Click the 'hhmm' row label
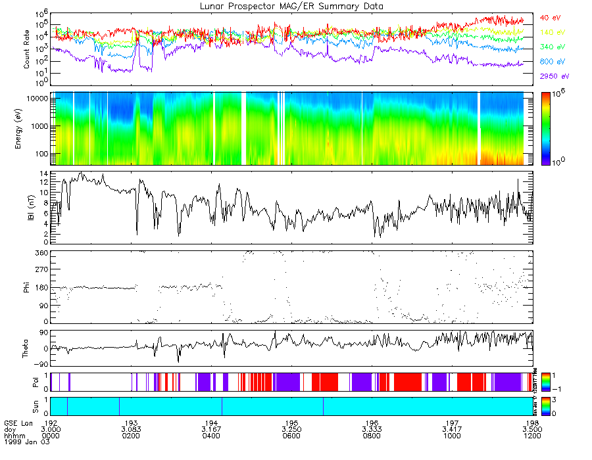This screenshot has height=460, width=592. pyautogui.click(x=14, y=436)
